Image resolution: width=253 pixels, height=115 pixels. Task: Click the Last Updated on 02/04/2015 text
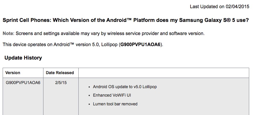tap(220, 7)
